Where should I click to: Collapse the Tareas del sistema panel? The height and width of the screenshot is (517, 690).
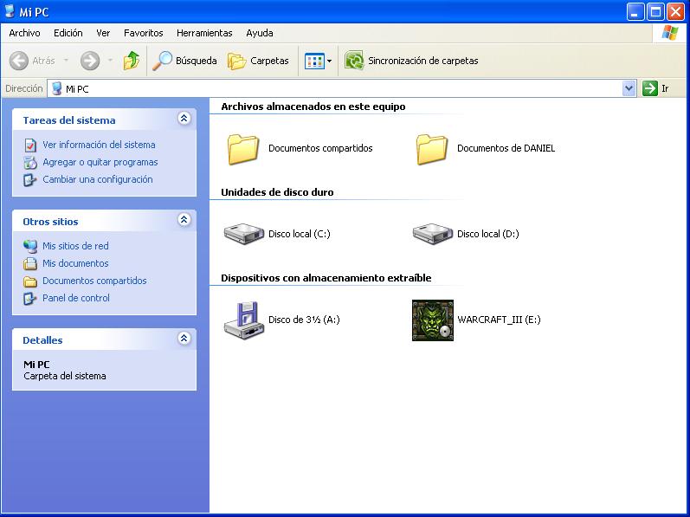(x=184, y=119)
